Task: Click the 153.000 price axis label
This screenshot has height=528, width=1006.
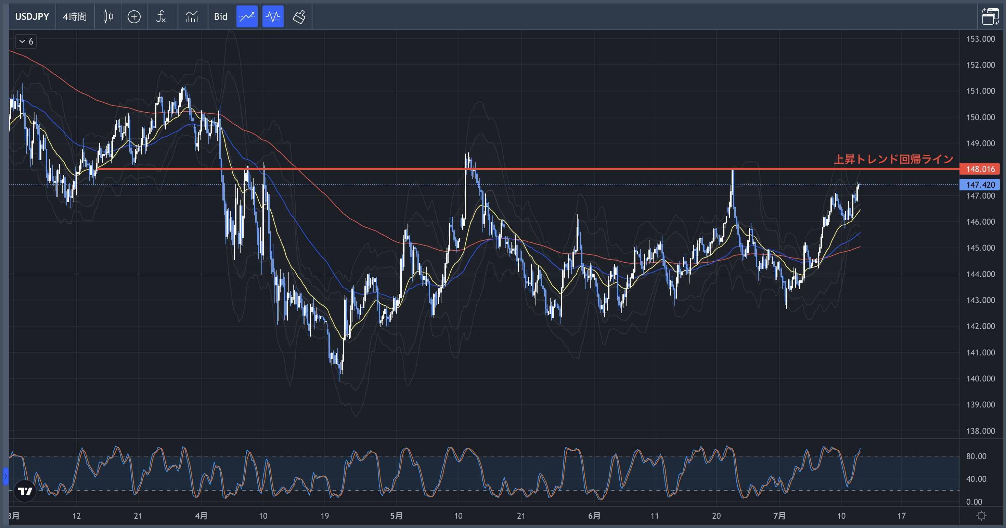Action: (980, 39)
